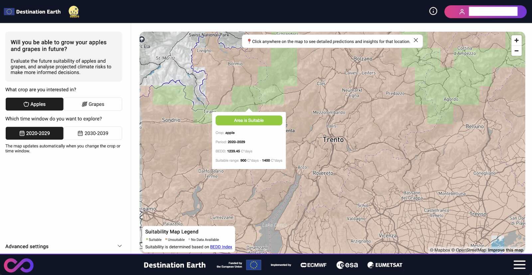Click Rovereto label on the map
This screenshot has height=275, width=532.
coord(323,173)
